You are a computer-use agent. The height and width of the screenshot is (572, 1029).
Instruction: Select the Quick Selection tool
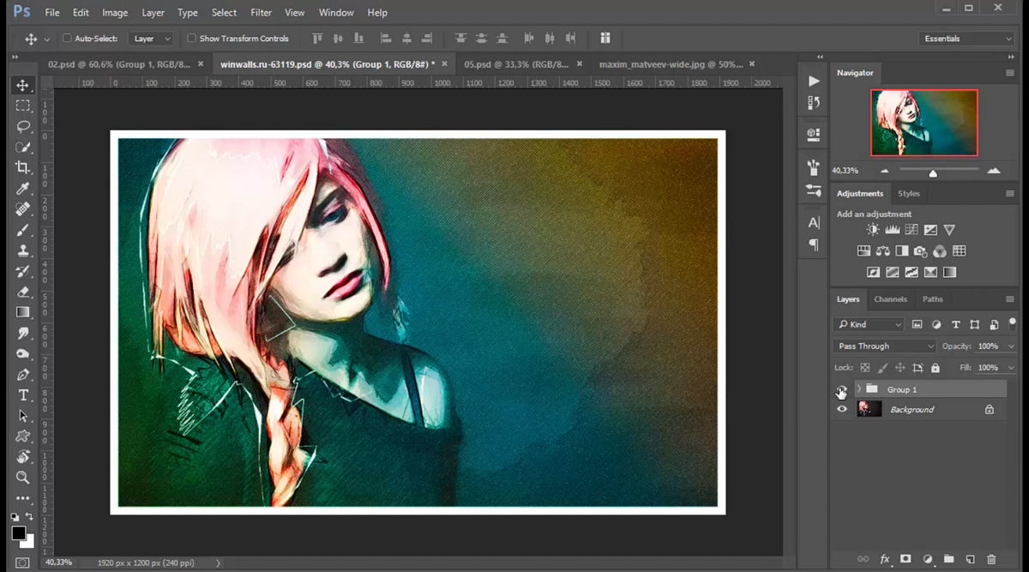23,147
